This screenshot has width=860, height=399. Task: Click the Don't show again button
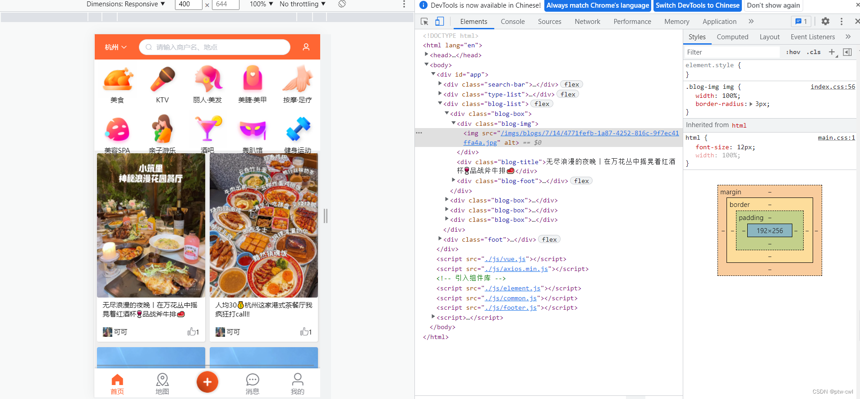tap(773, 5)
